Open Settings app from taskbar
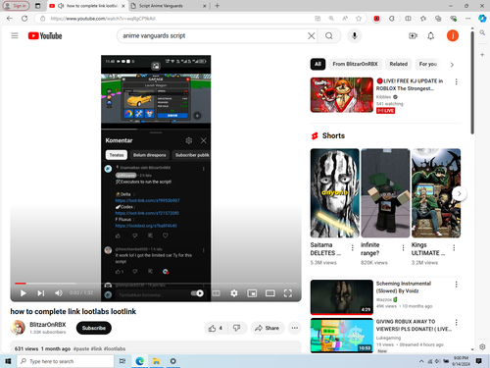Image resolution: width=490 pixels, height=368 pixels. tap(173, 361)
